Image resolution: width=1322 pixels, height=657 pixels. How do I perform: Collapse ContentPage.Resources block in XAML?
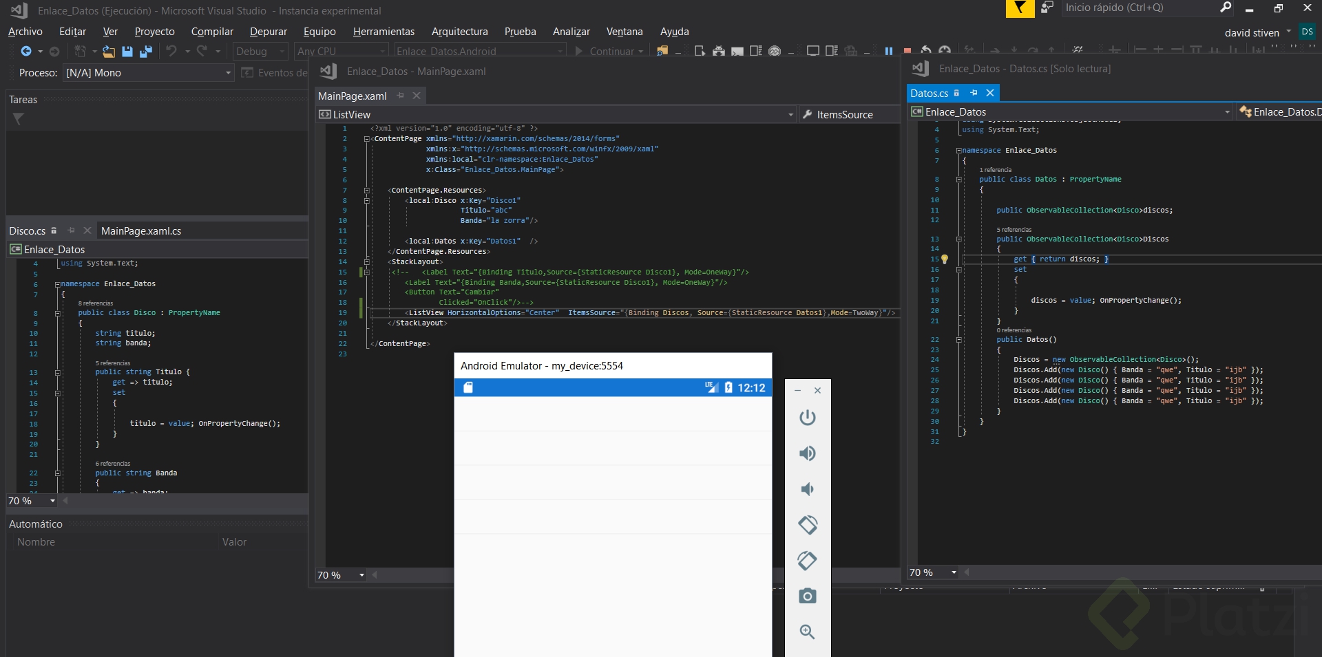tap(367, 191)
